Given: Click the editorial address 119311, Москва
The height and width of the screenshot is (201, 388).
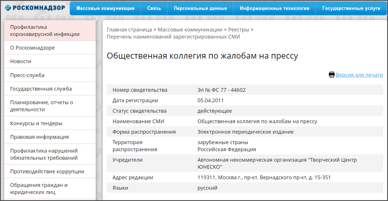Looking at the screenshot, I should click(264, 178).
